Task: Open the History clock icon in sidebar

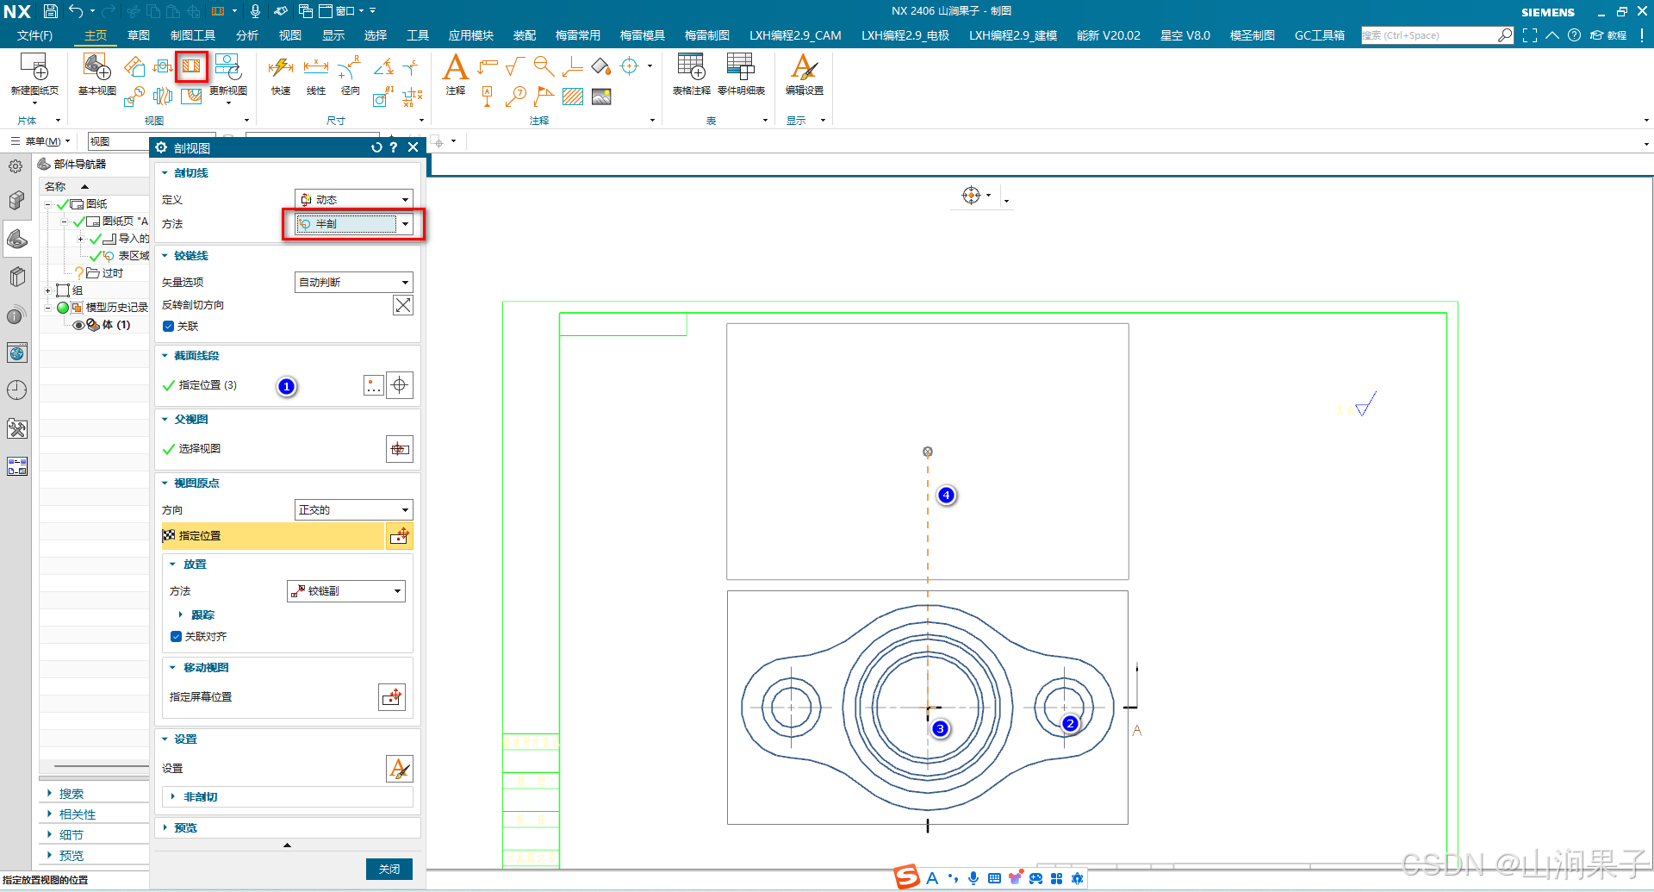Action: pos(17,390)
